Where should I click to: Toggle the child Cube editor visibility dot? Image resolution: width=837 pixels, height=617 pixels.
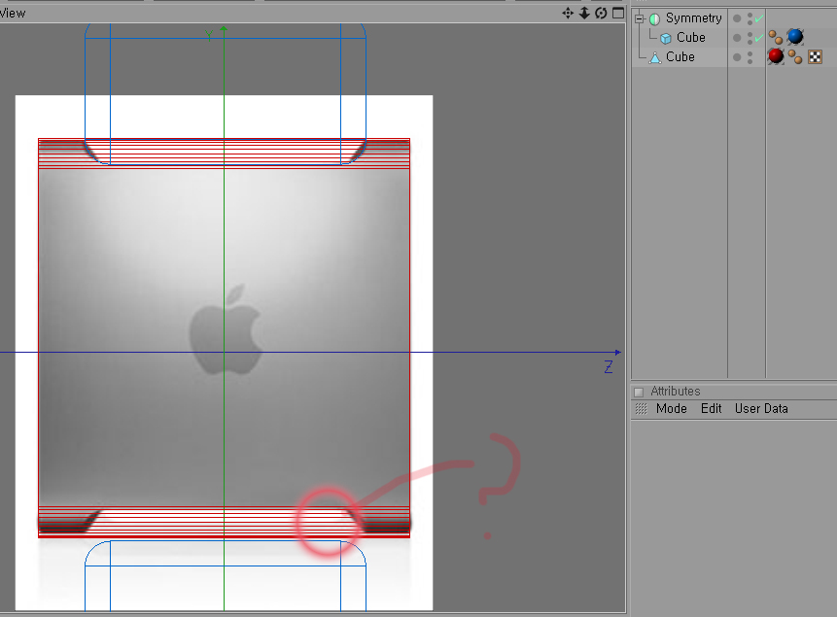[750, 35]
